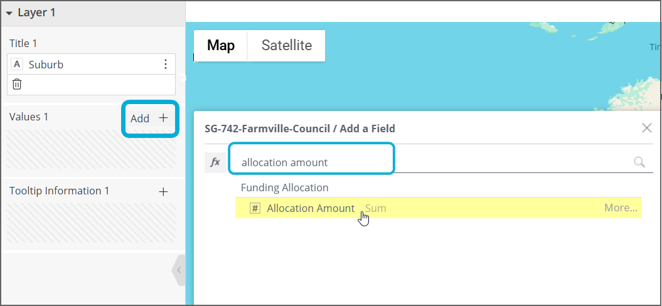Viewport: 662px width, 306px height.
Task: Click the magnifier search icon
Action: 639,162
